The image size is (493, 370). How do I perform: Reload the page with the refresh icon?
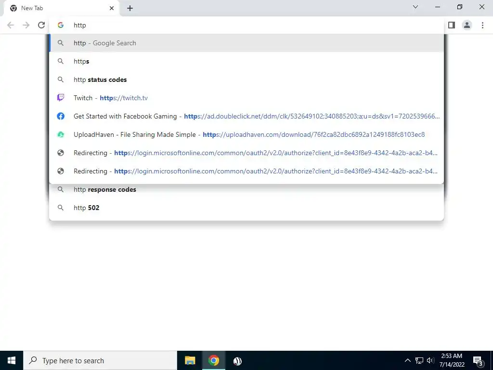[41, 25]
